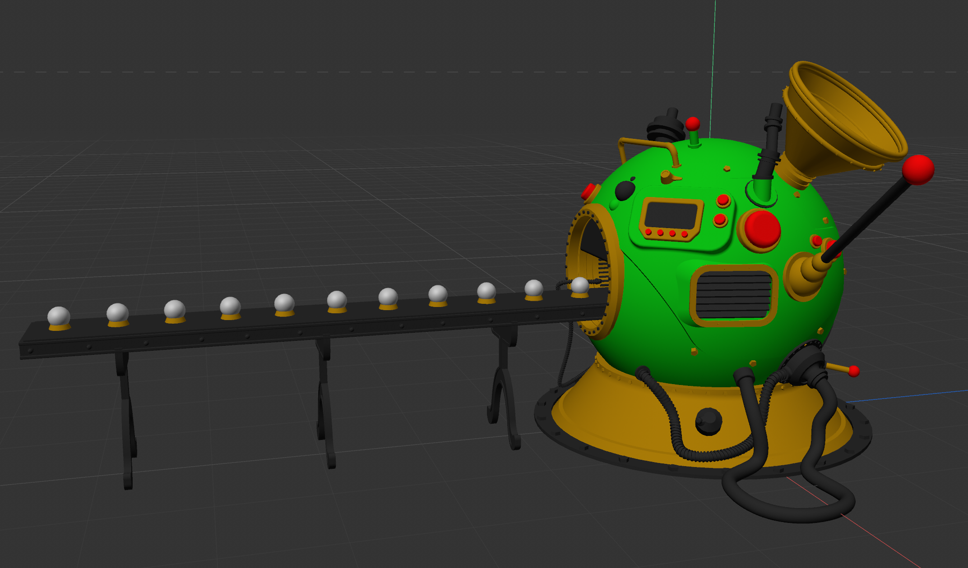Image resolution: width=968 pixels, height=568 pixels.
Task: Click the large red lever knob
Action: (918, 169)
